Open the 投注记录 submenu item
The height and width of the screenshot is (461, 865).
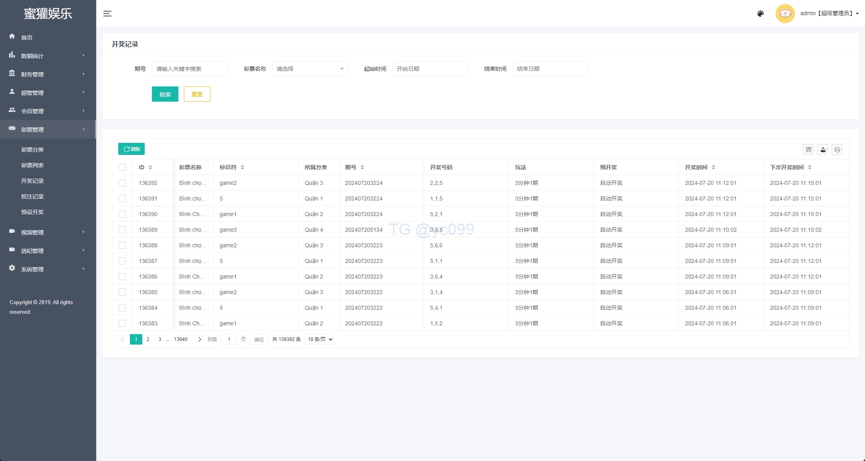(x=32, y=196)
